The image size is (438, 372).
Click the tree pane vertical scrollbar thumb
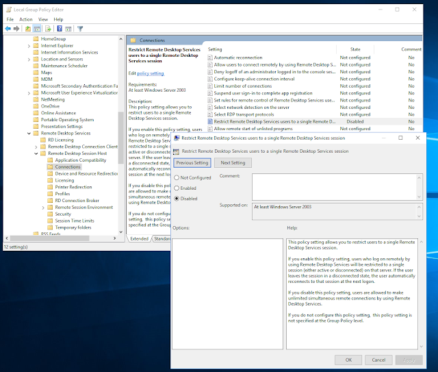(120, 138)
